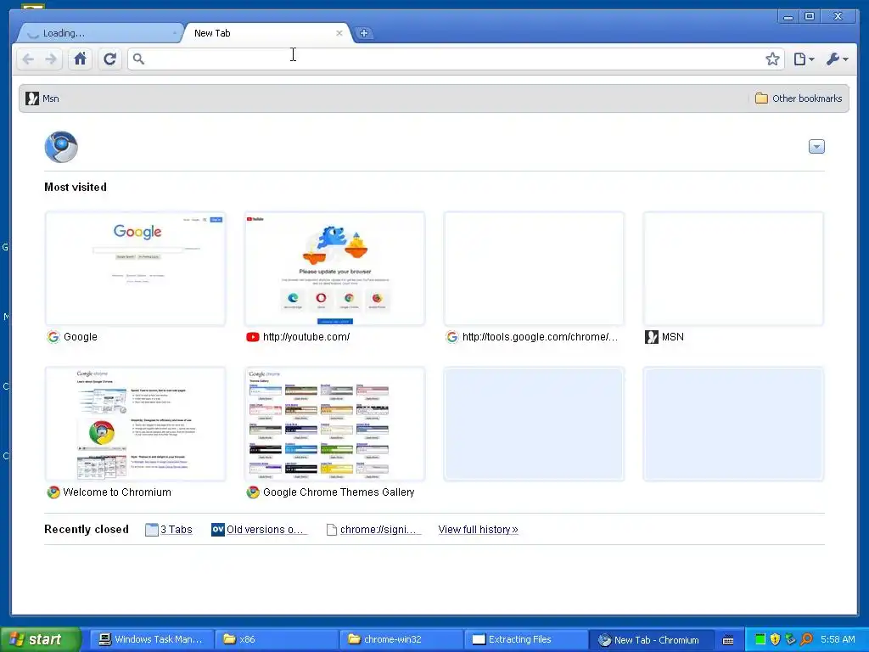Reload the page with the refresh icon

[109, 59]
